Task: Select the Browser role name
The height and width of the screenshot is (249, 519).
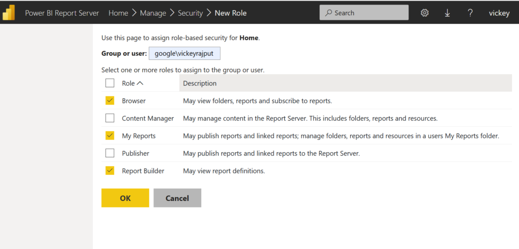Action: [x=134, y=100]
